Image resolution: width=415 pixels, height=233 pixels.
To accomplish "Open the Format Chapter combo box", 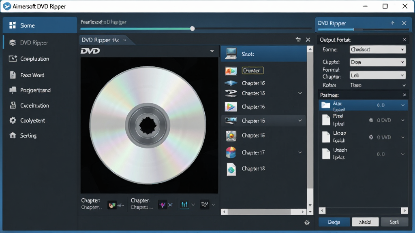I will coord(378,75).
